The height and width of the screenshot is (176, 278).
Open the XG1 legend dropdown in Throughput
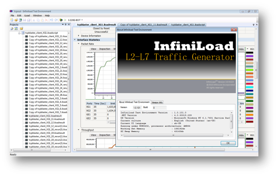(248, 135)
